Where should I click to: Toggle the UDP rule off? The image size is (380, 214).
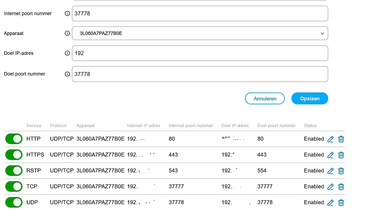coord(14,202)
